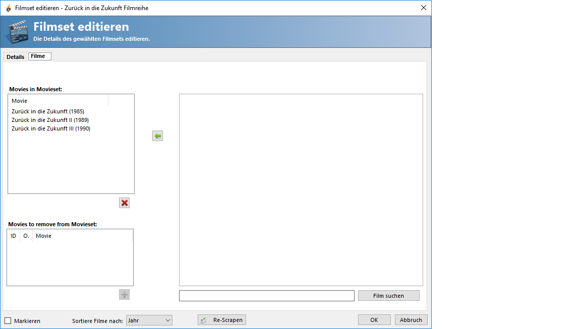581x329 pixels.
Task: Click the Movie column header in Movies in Movieset
Action: point(58,101)
